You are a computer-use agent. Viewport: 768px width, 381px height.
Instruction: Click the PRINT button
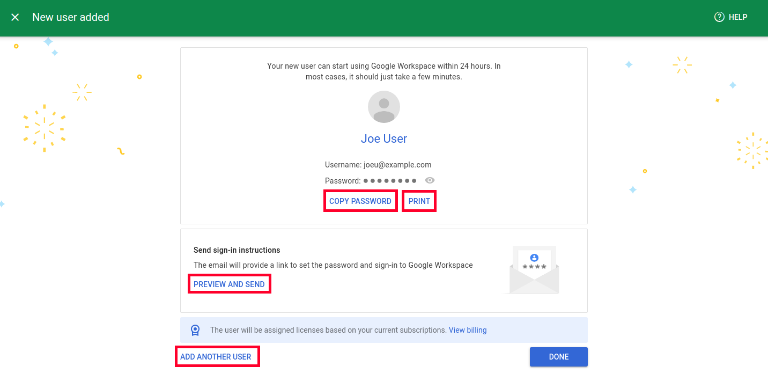pos(419,201)
